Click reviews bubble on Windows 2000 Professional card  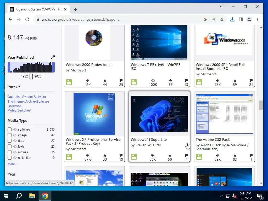click(x=121, y=81)
